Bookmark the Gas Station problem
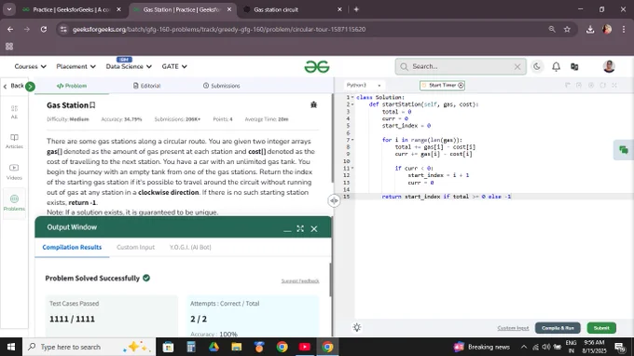Screen dimensions: 634x356 coord(92,105)
